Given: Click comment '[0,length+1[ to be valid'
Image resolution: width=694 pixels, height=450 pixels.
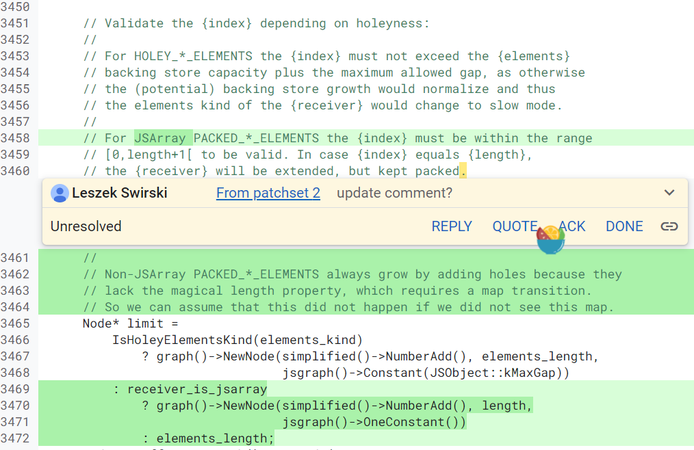Looking at the screenshot, I should (307, 155).
